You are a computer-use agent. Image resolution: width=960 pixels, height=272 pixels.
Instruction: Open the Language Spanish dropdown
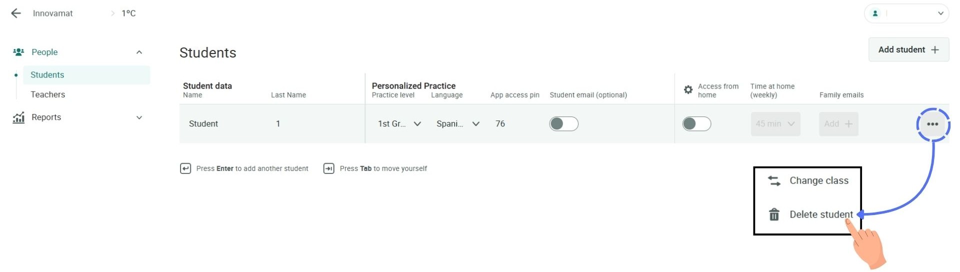pos(457,124)
